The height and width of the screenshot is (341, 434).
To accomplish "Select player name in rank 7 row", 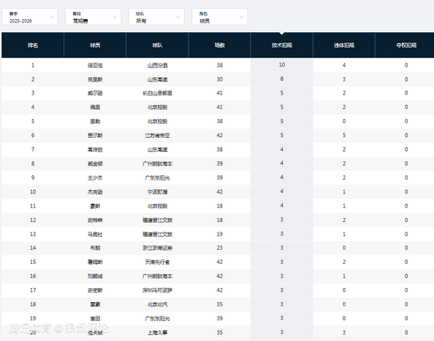I will 95,149.
